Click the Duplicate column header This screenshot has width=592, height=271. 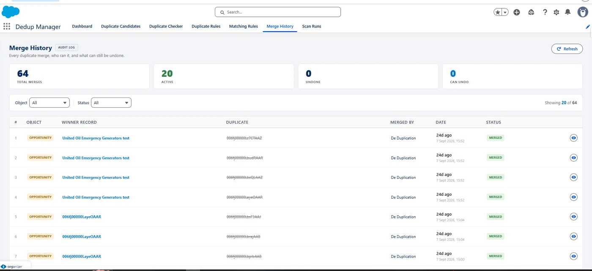pos(237,122)
